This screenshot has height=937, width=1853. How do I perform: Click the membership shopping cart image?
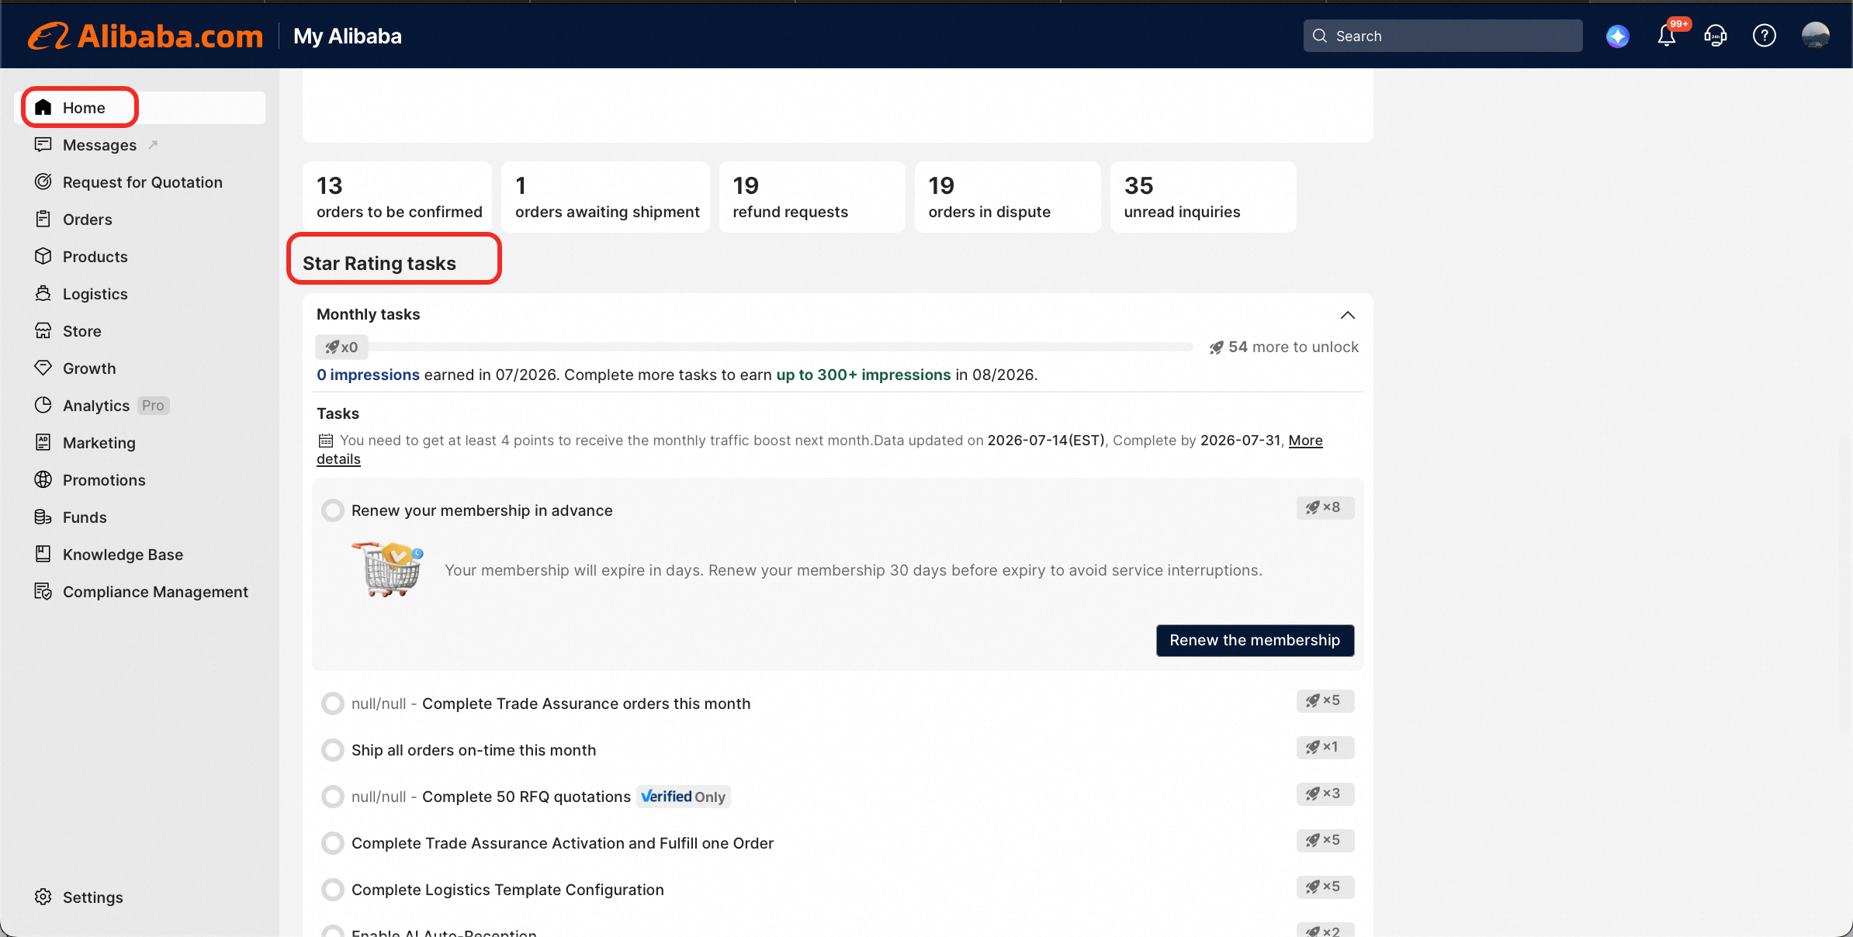(x=388, y=569)
